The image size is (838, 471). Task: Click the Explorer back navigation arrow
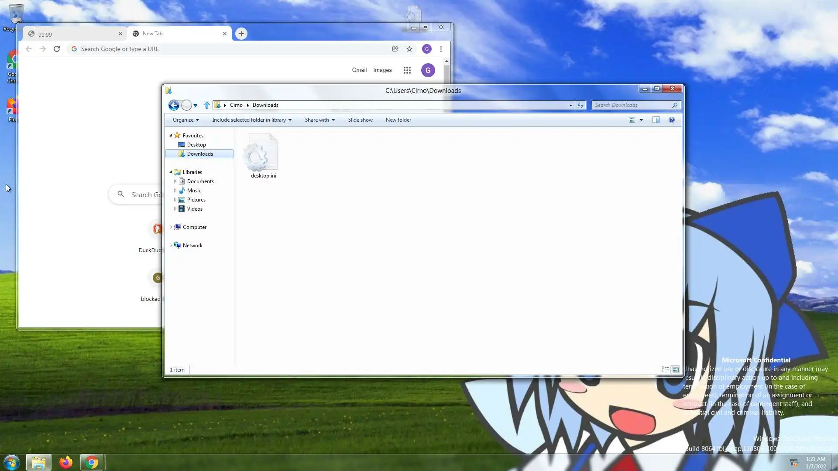pos(174,105)
